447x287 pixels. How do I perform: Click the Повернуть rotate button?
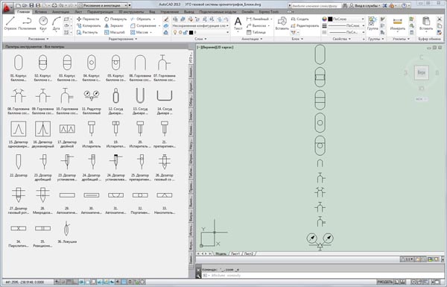pyautogui.click(x=115, y=19)
